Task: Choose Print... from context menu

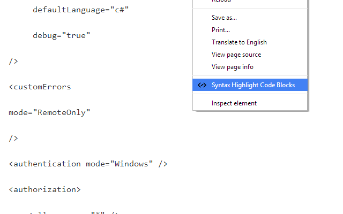Action: pos(221,30)
